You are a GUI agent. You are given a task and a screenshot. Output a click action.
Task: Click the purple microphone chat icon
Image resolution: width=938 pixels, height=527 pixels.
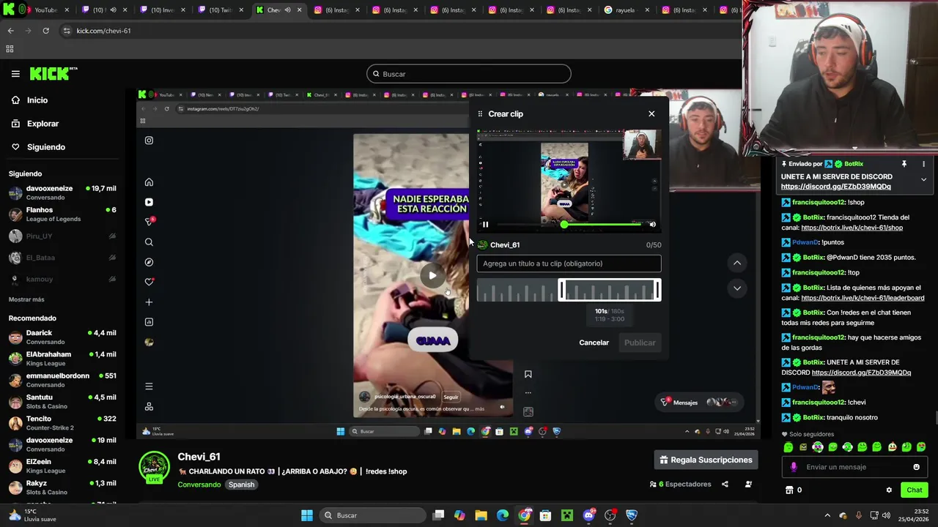pos(794,467)
